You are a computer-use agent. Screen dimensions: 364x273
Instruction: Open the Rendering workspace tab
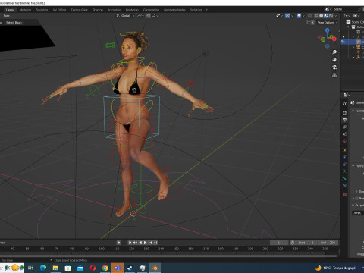[x=132, y=10]
